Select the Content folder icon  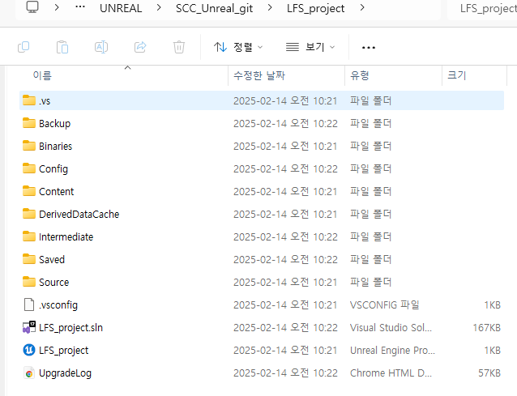click(29, 191)
